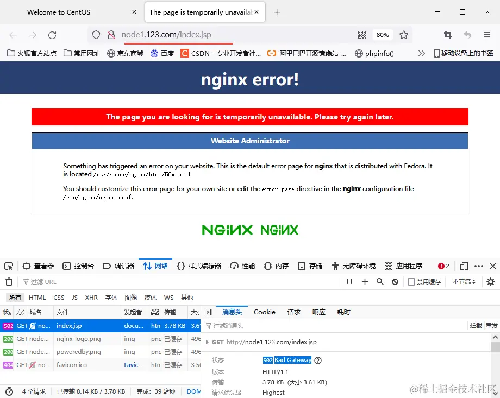Reload the current page
Image resolution: width=500 pixels, height=398 pixels.
pyautogui.click(x=52, y=35)
